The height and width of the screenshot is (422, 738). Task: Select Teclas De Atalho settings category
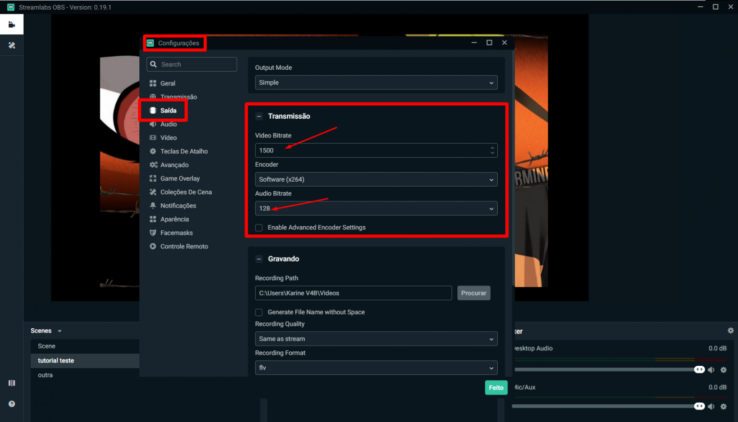pos(184,151)
